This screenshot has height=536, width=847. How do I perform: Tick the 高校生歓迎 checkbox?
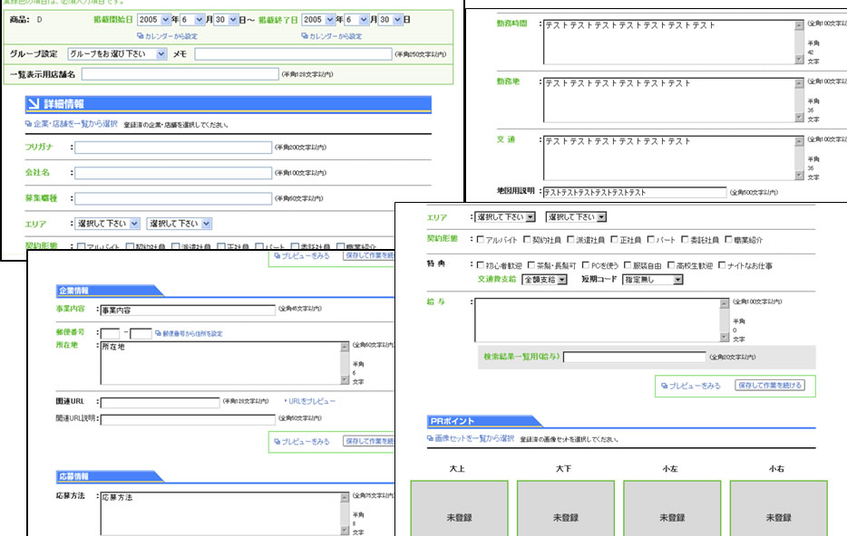pyautogui.click(x=670, y=265)
